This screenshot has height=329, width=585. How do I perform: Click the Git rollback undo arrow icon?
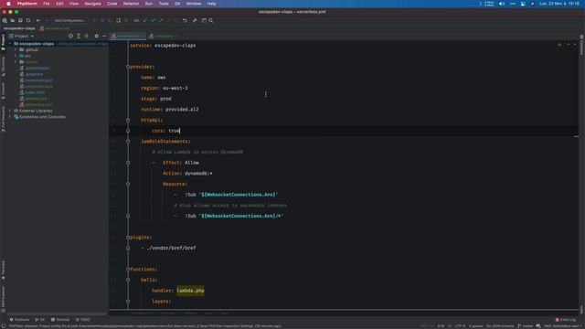tap(185, 20)
